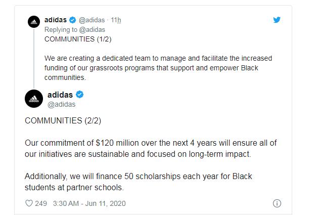This screenshot has width=316, height=215.
Task: Click the adidas display name in top tweet
Action: [56, 20]
